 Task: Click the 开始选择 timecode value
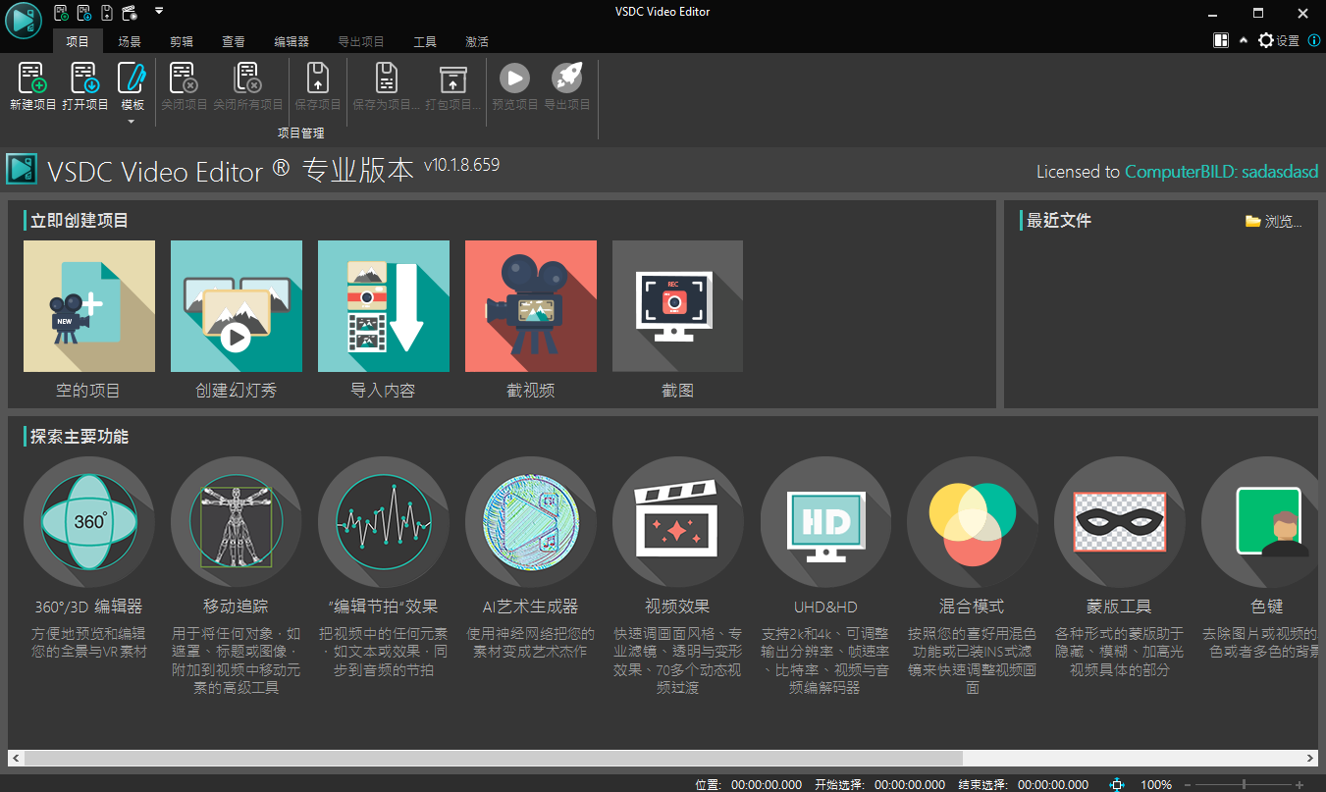click(x=910, y=785)
